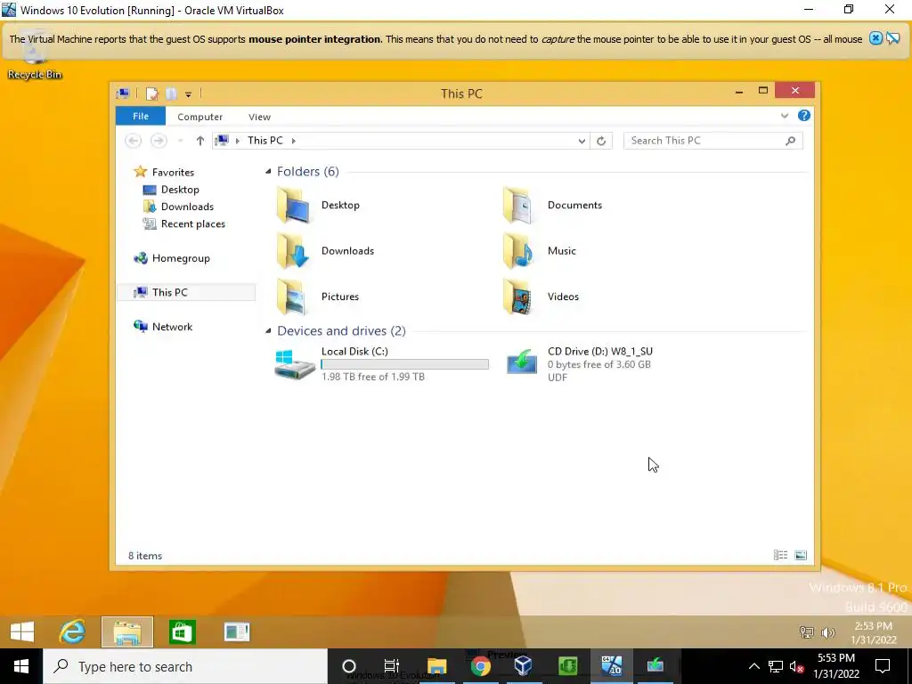Viewport: 912px width, 684px height.
Task: Open the address bar history dropdown
Action: (582, 141)
